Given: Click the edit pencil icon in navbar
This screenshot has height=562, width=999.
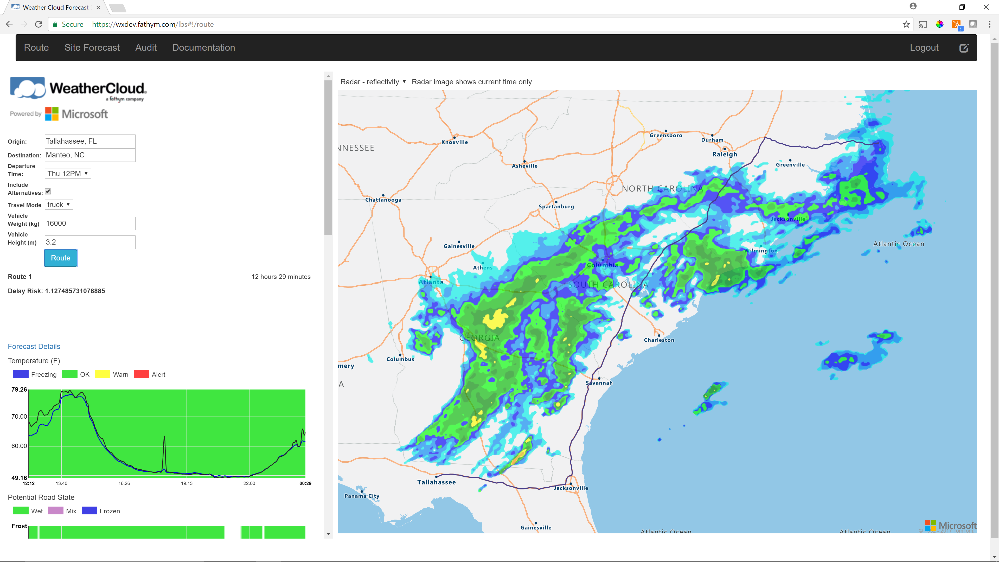Looking at the screenshot, I should (964, 48).
